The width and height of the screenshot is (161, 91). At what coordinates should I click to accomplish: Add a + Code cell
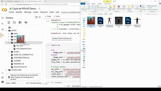(x=48, y=16)
